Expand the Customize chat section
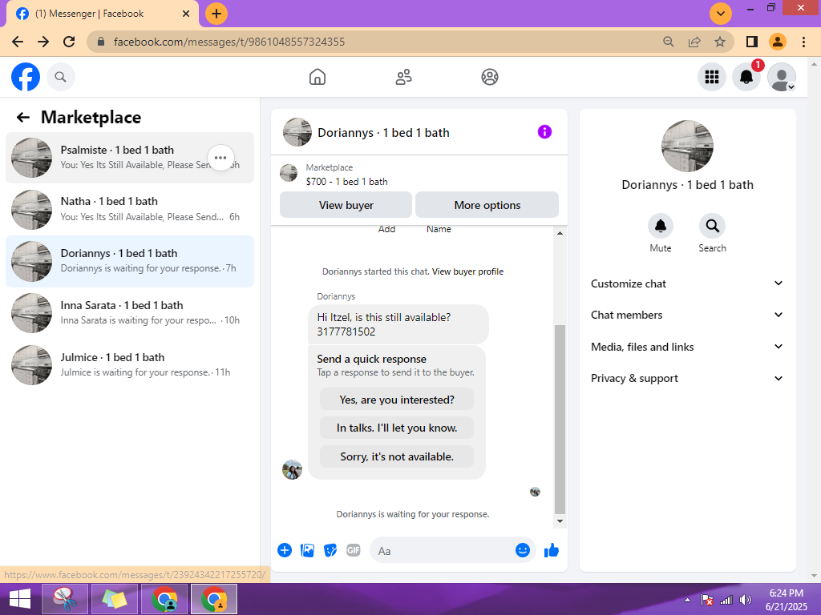This screenshot has width=821, height=615. click(x=687, y=283)
